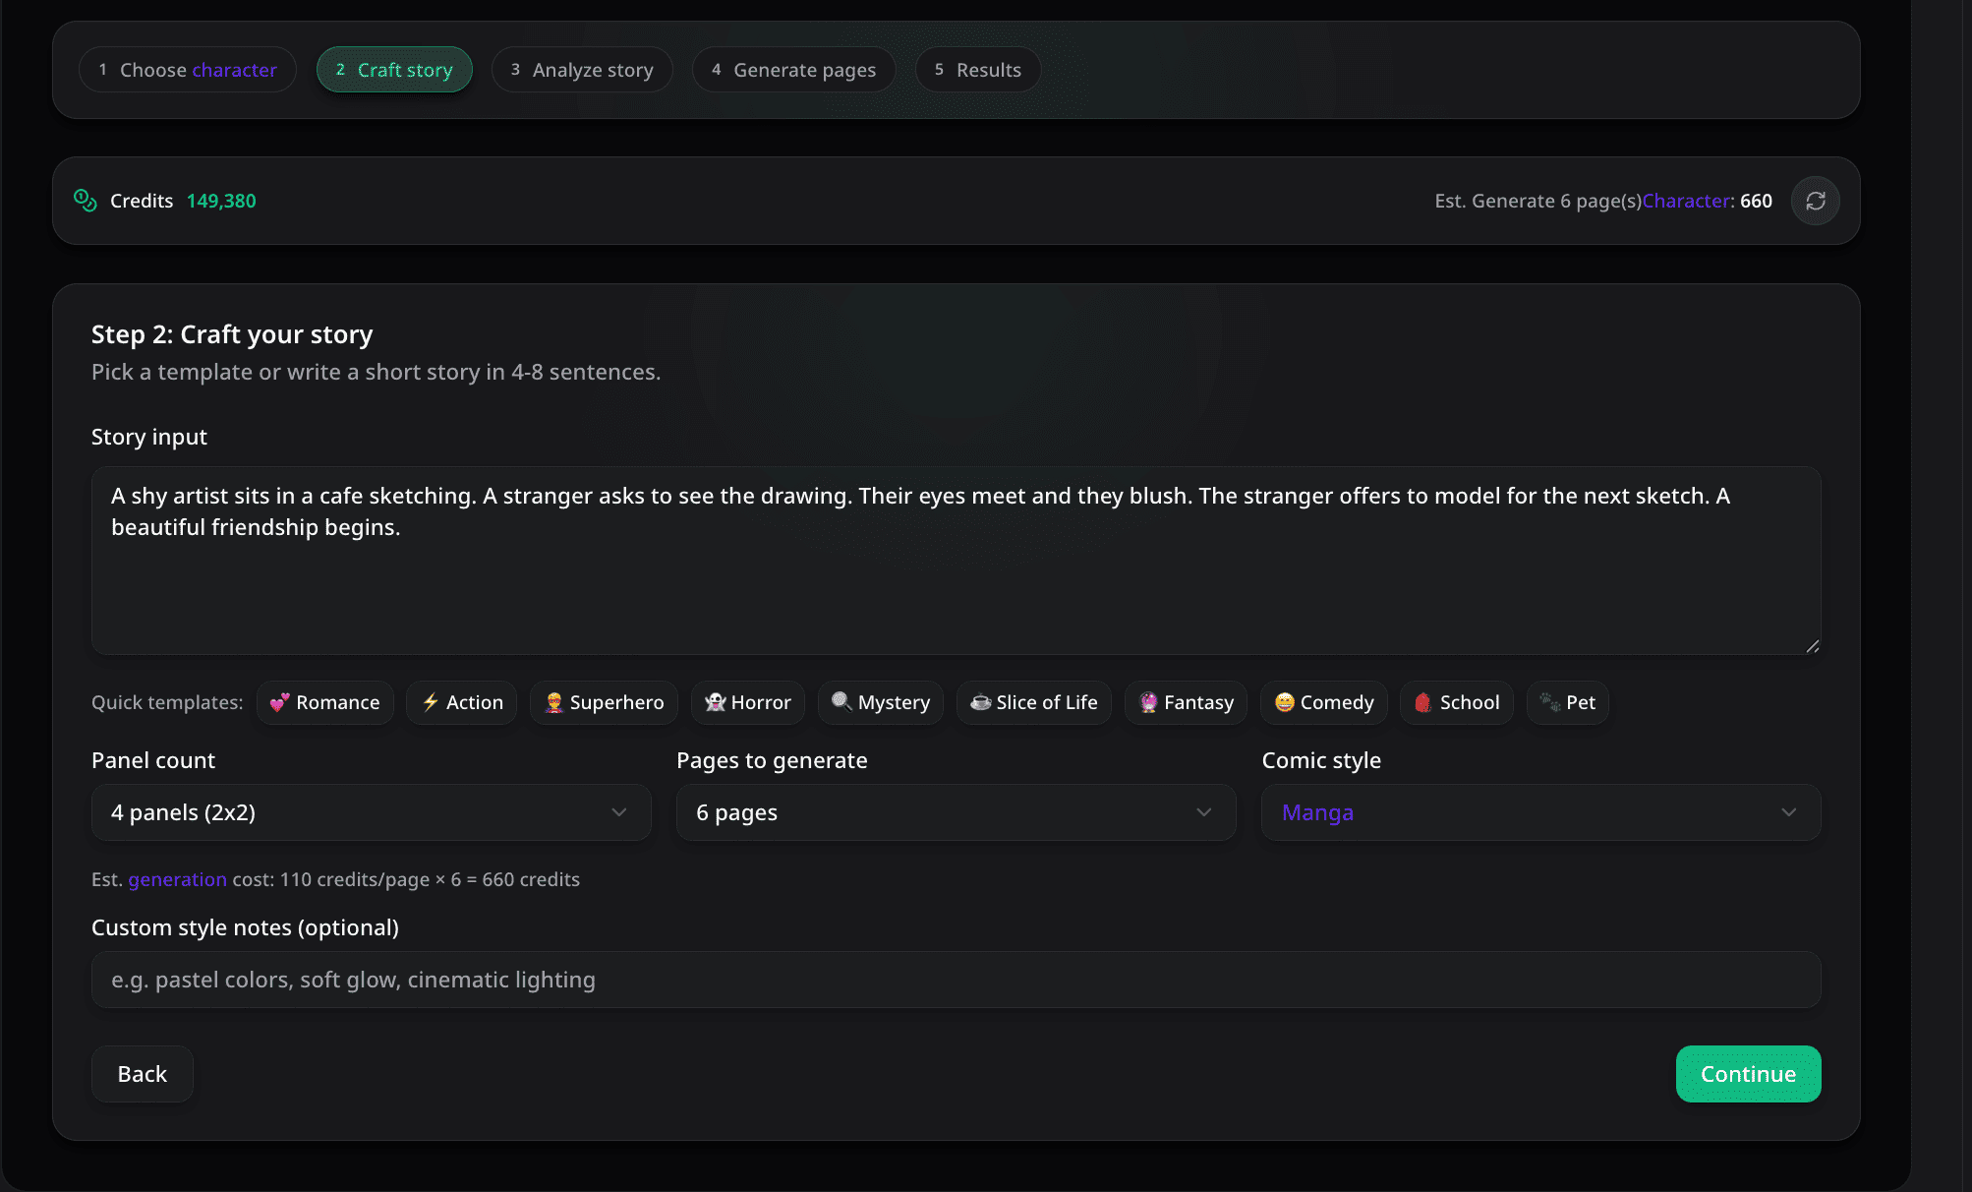Screen dimensions: 1972x1192
Task: Apply the Fantasy quick template
Action: pyautogui.click(x=1186, y=702)
